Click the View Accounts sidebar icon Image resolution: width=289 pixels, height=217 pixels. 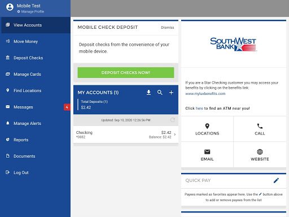pyautogui.click(x=8, y=25)
